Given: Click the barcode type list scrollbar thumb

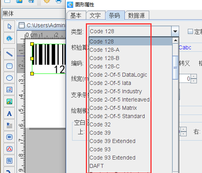Looking at the screenshot, I should tap(176, 68).
